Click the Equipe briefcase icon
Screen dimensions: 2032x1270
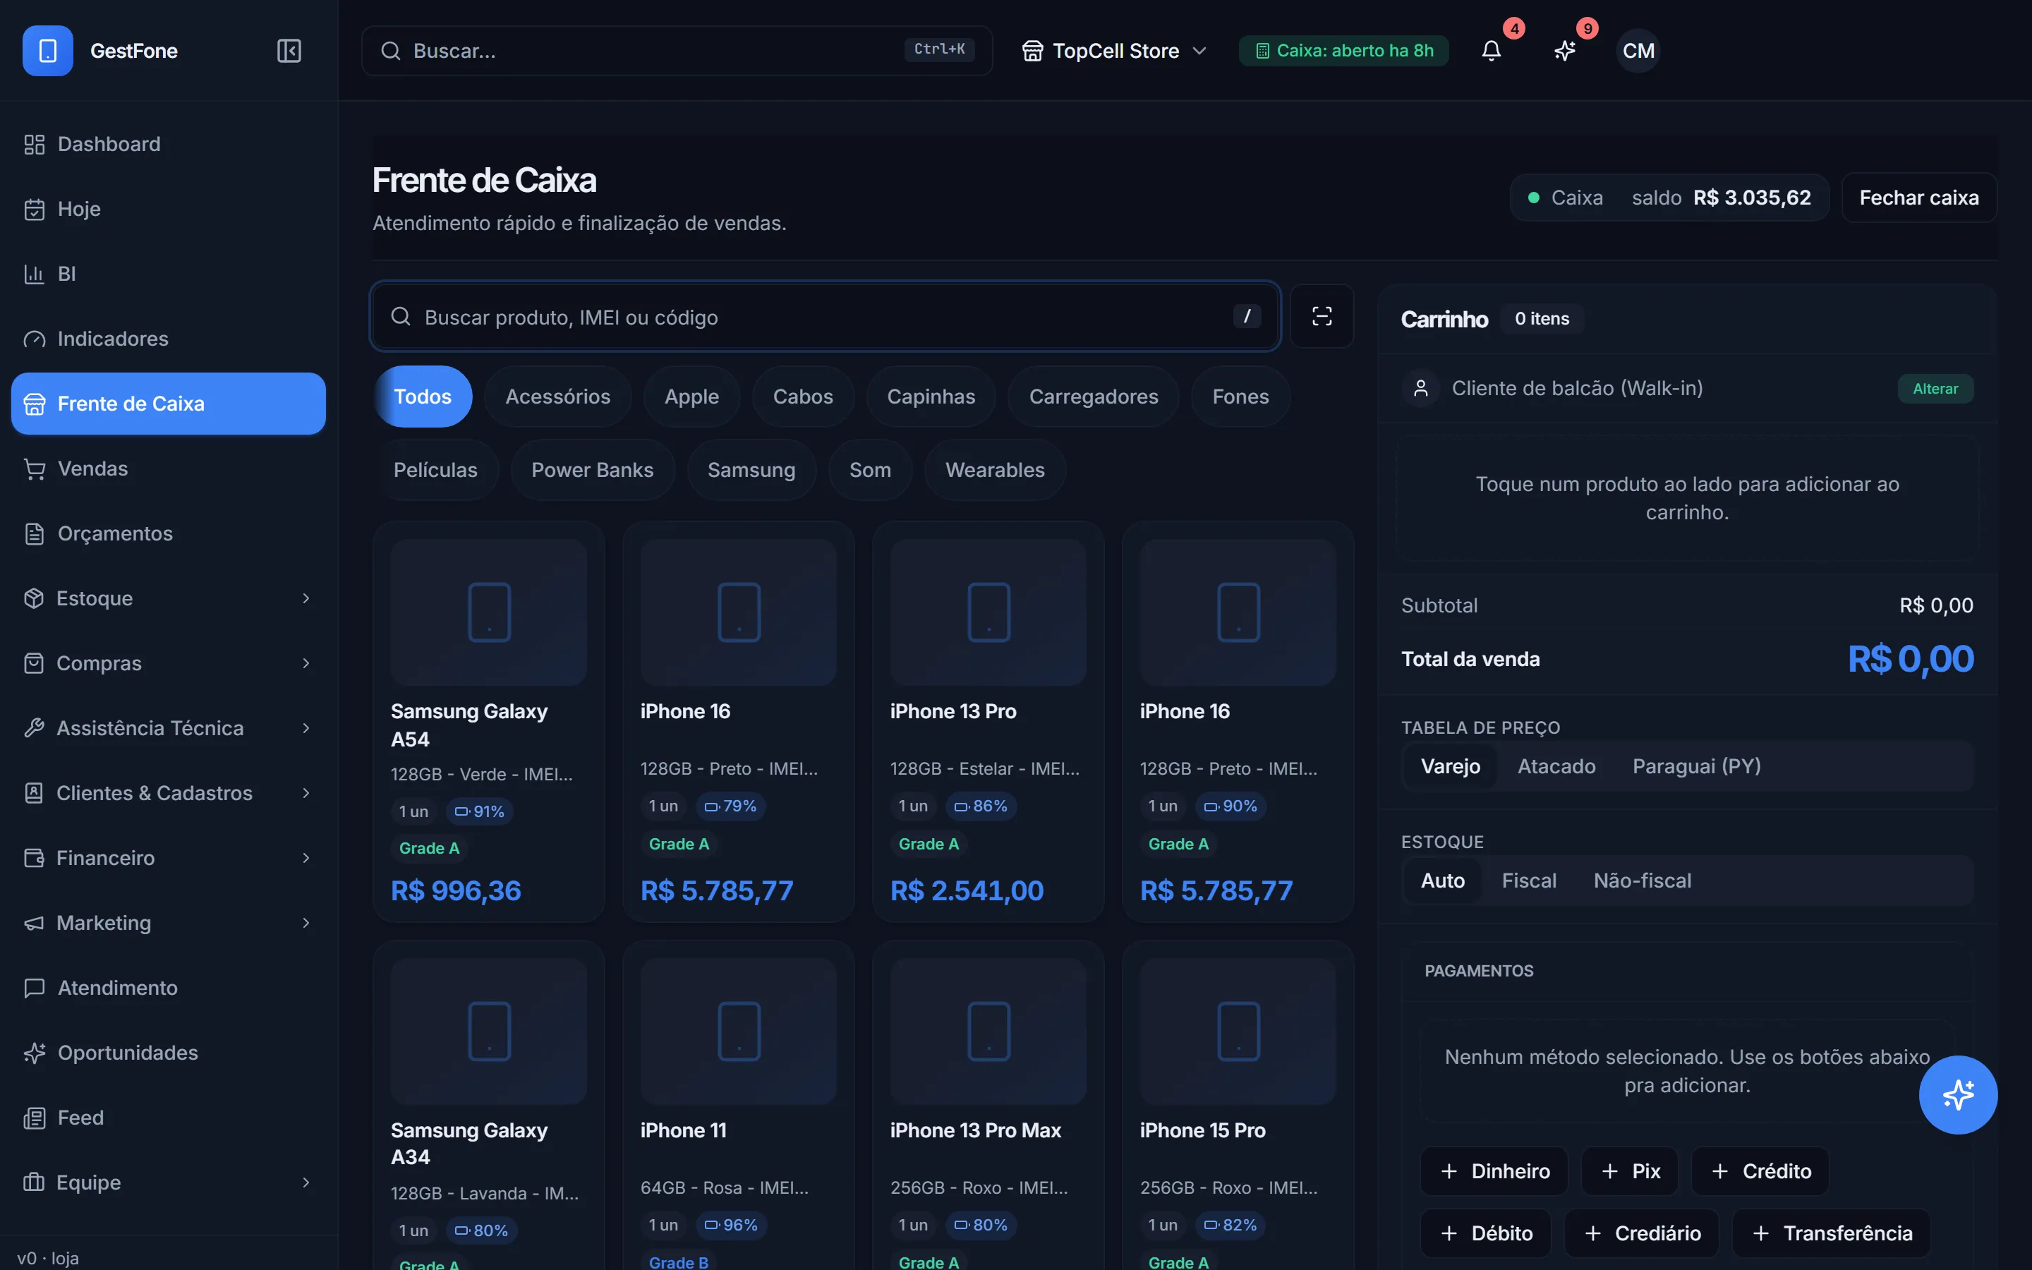[34, 1182]
